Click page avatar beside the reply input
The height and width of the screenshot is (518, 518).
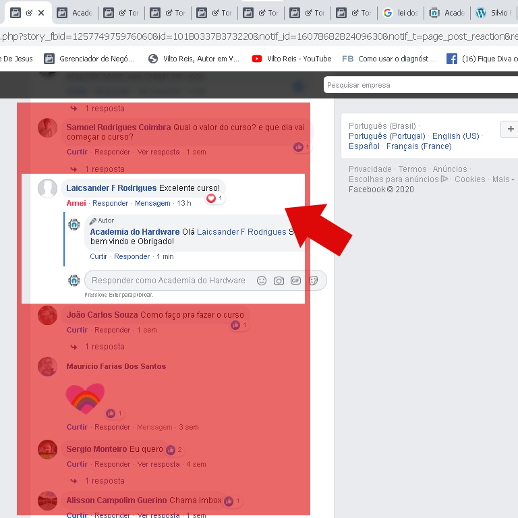point(74,281)
